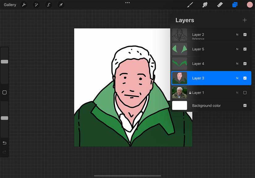255x178 pixels.
Task: Select the Layer 4 thumbnail
Action: [x=180, y=63]
